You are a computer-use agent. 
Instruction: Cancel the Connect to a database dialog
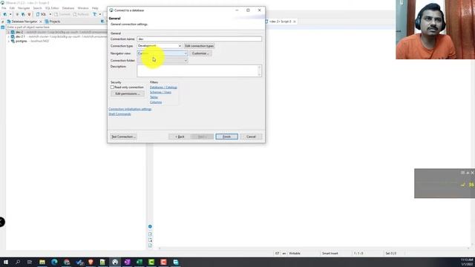pyautogui.click(x=251, y=136)
